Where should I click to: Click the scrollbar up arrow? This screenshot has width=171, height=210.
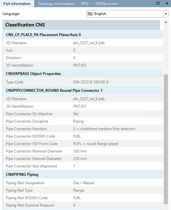pos(166,22)
